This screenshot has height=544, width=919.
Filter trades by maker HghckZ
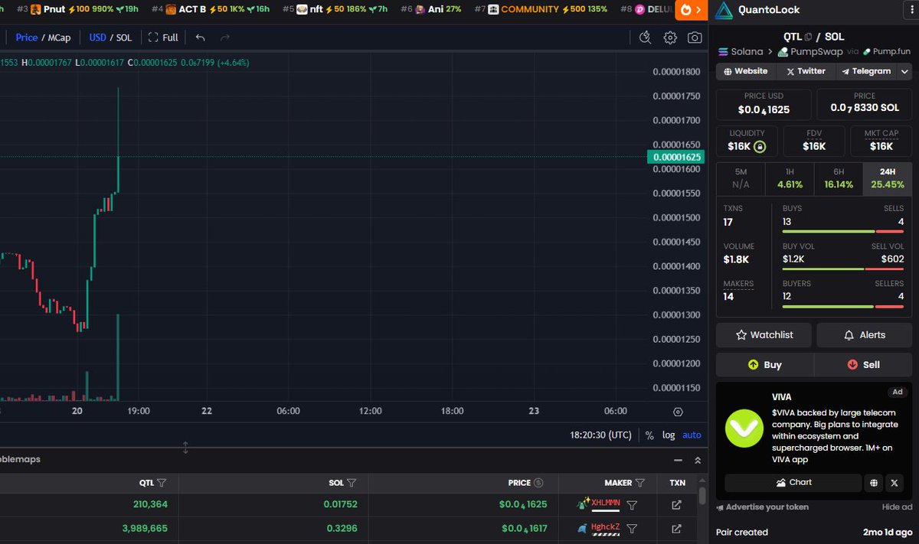point(633,529)
